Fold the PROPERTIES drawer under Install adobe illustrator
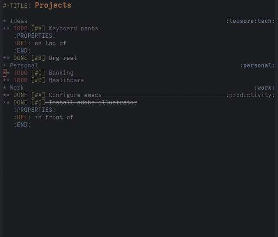This screenshot has height=237, width=278. point(34,110)
